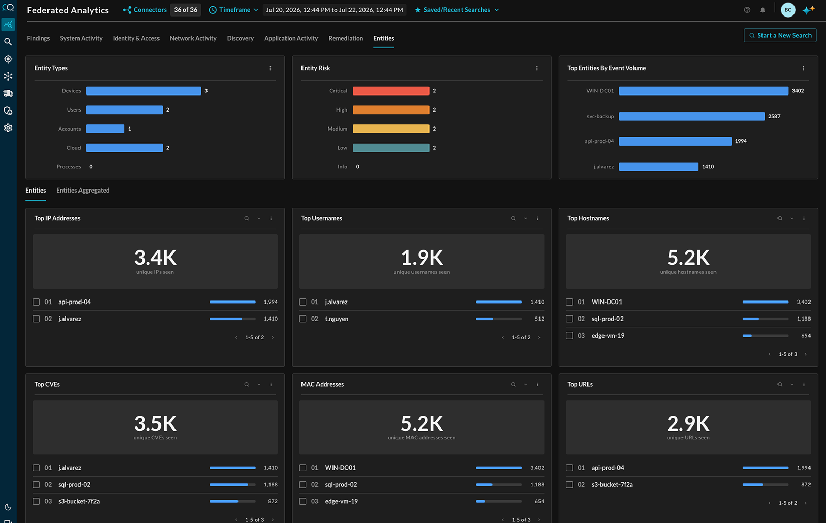The image size is (826, 523).
Task: Open the notifications bell
Action: pos(763,10)
